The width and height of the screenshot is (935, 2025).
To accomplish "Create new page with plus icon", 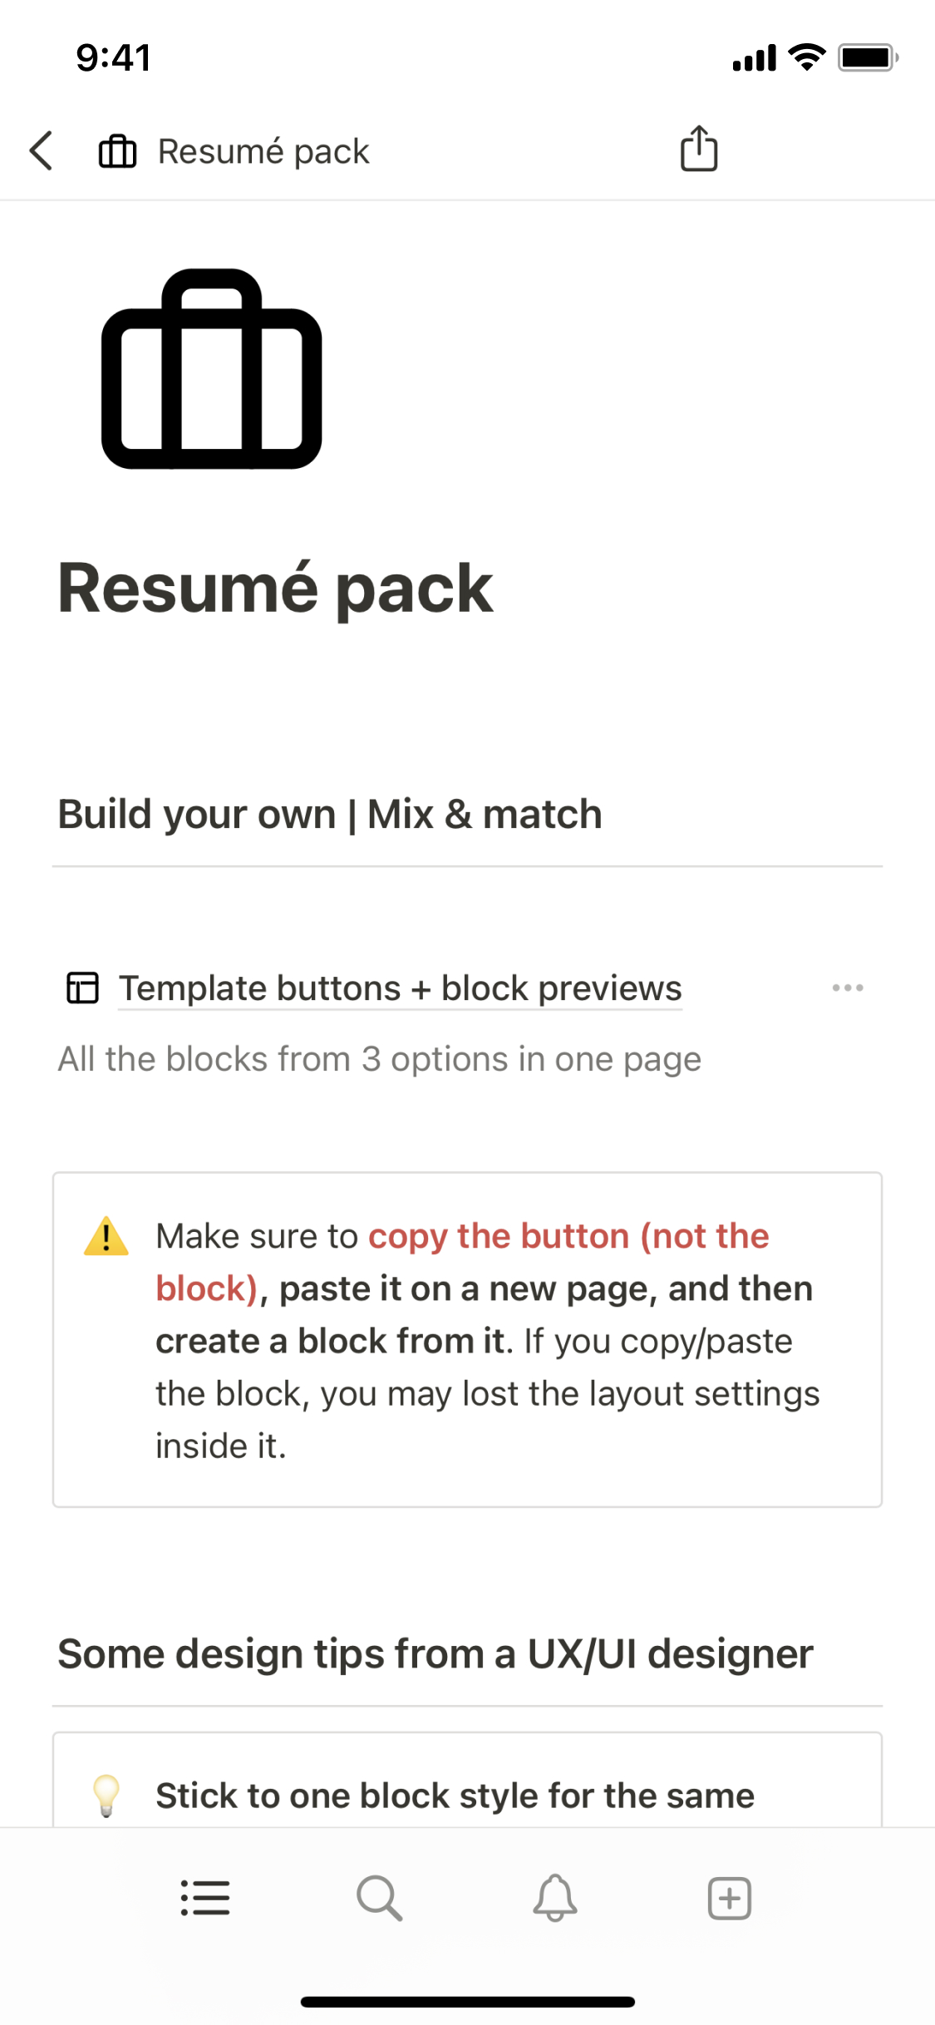I will (x=729, y=1898).
